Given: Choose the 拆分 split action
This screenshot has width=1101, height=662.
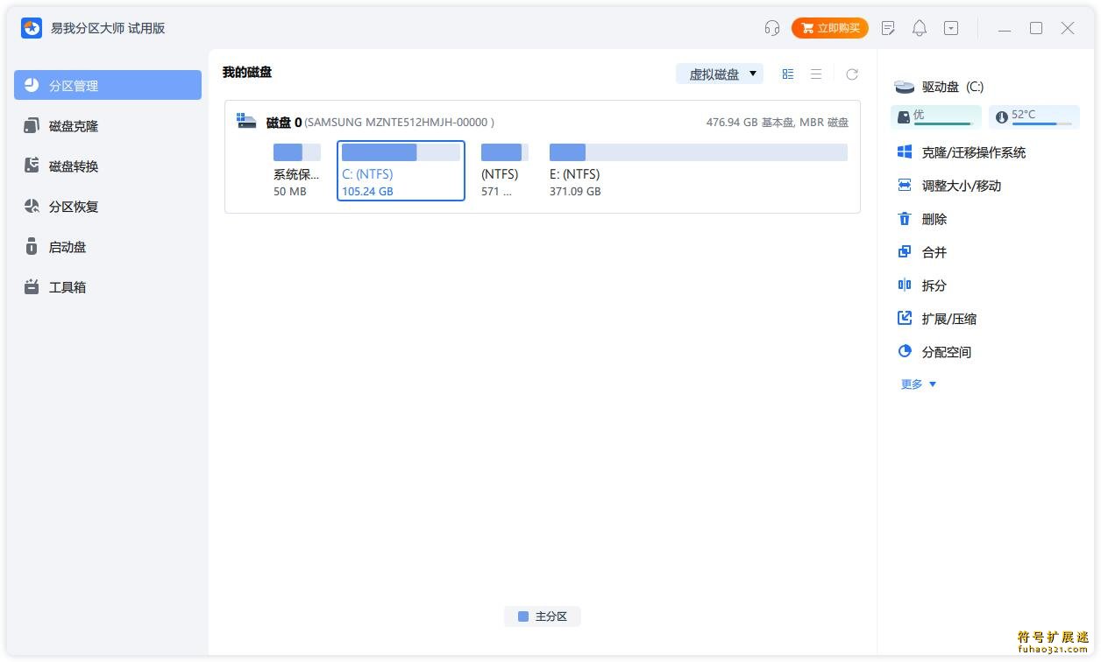Looking at the screenshot, I should click(934, 285).
